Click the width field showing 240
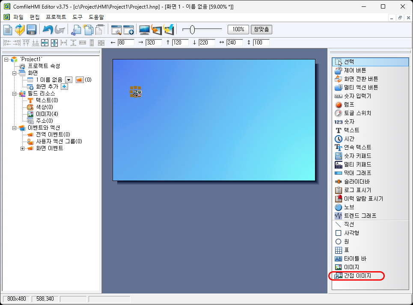413x305 pixels. (235, 42)
